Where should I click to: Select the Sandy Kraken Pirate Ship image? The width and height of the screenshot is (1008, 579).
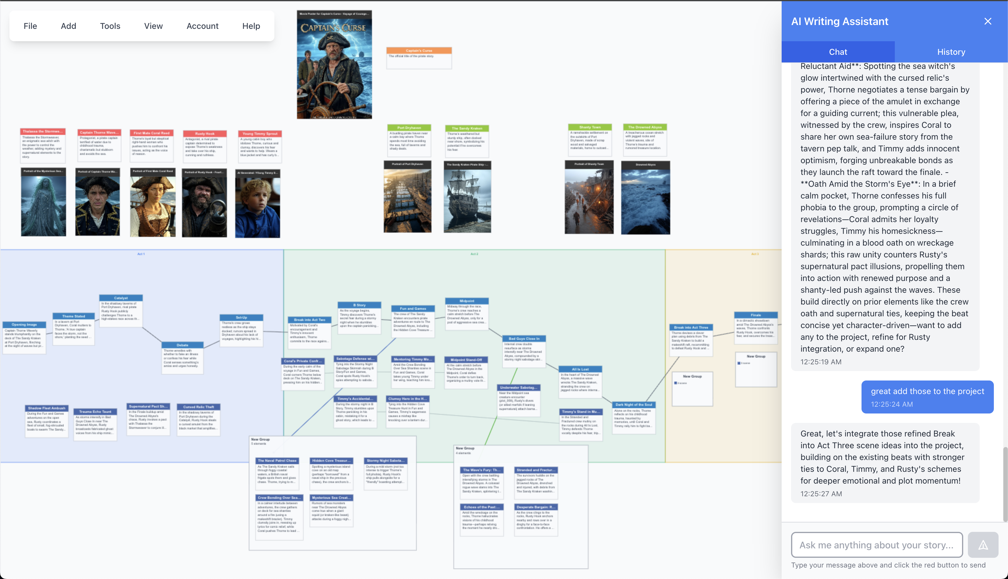467,196
